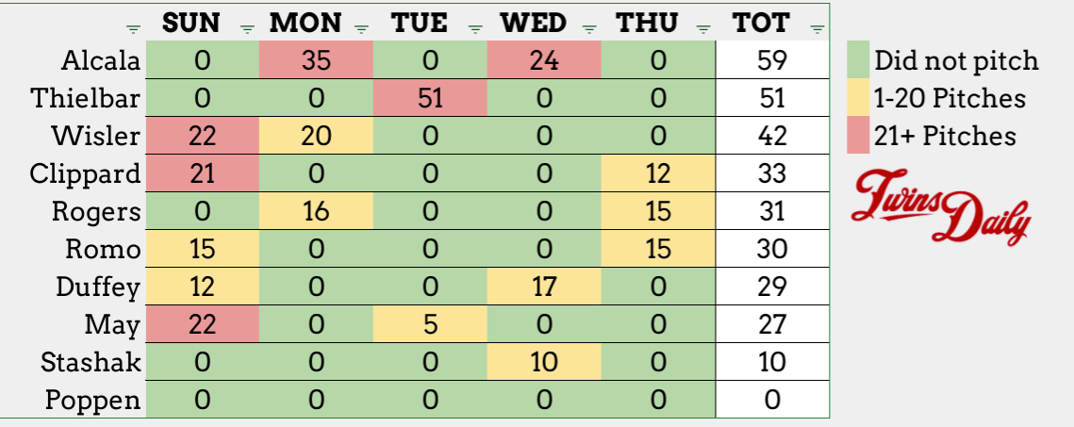
Task: Select the green Did not pitch swatch
Action: point(858,60)
